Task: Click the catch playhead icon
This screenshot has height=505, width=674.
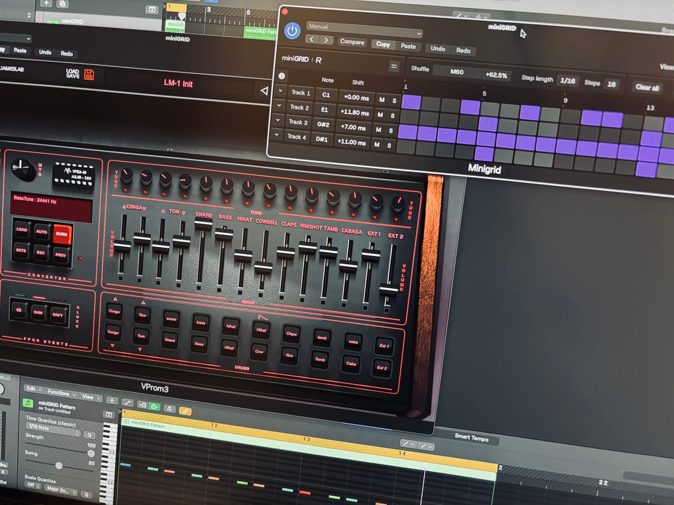Action: point(169,409)
